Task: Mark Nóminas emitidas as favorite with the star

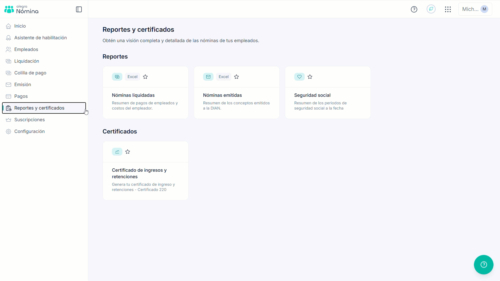Action: coord(236,77)
